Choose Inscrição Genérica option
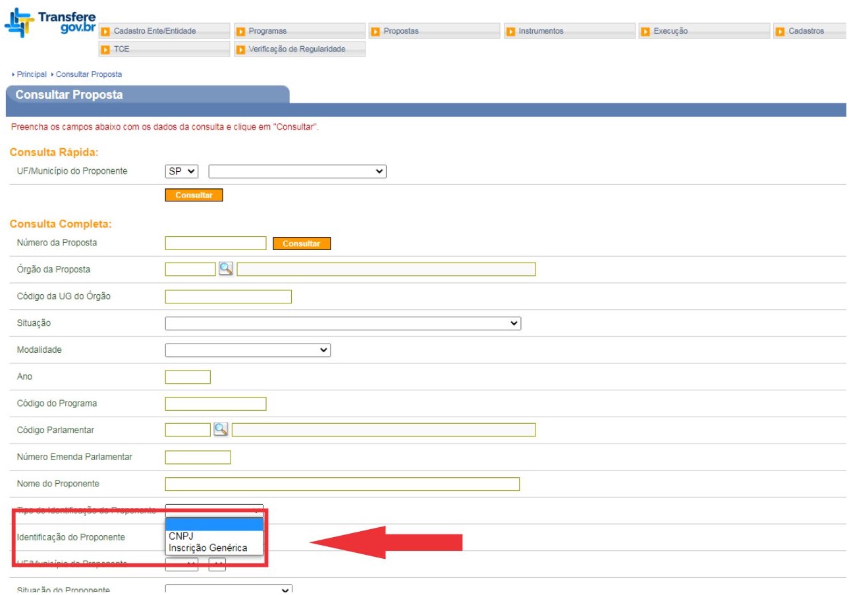This screenshot has height=595, width=849. click(207, 548)
